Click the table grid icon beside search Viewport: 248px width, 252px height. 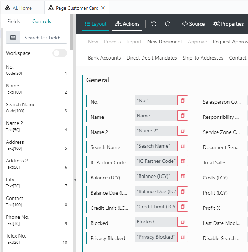[x=13, y=38]
